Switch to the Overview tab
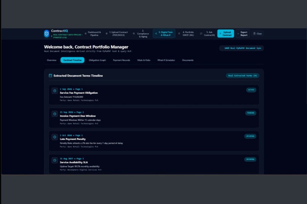Image resolution: width=307 pixels, height=204 pixels. coord(51,60)
